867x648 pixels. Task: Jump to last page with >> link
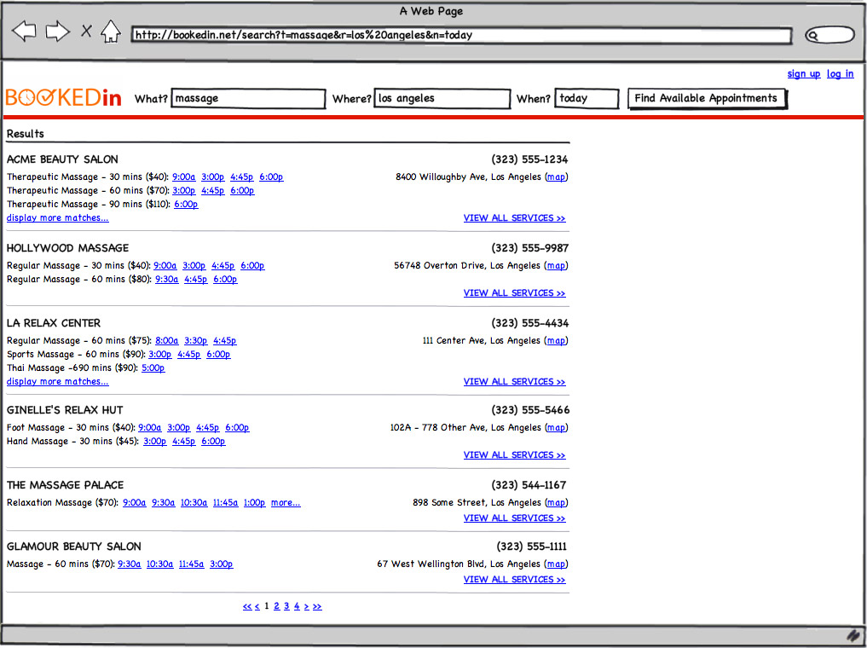click(x=317, y=606)
